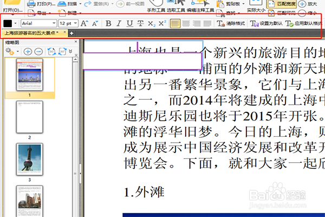Select justify alignment option

pos(207,23)
